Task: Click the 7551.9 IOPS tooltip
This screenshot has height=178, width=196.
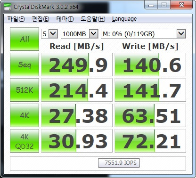Action: 119,163
